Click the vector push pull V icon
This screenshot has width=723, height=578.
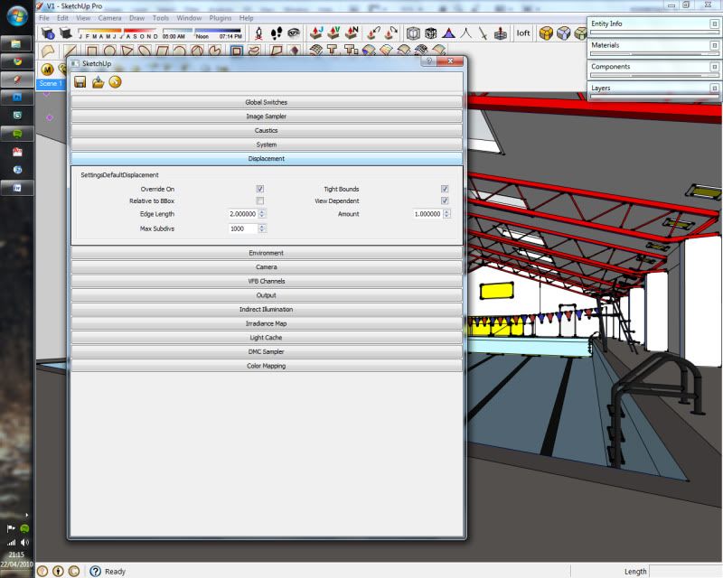click(333, 33)
